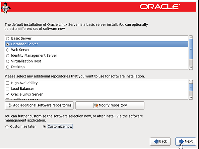
Task: Select the Basic Server radio option
Action: coord(8,38)
